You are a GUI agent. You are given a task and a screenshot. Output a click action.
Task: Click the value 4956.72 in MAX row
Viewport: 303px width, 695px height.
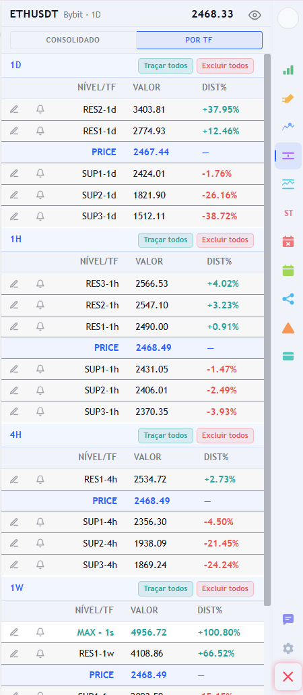(x=149, y=632)
